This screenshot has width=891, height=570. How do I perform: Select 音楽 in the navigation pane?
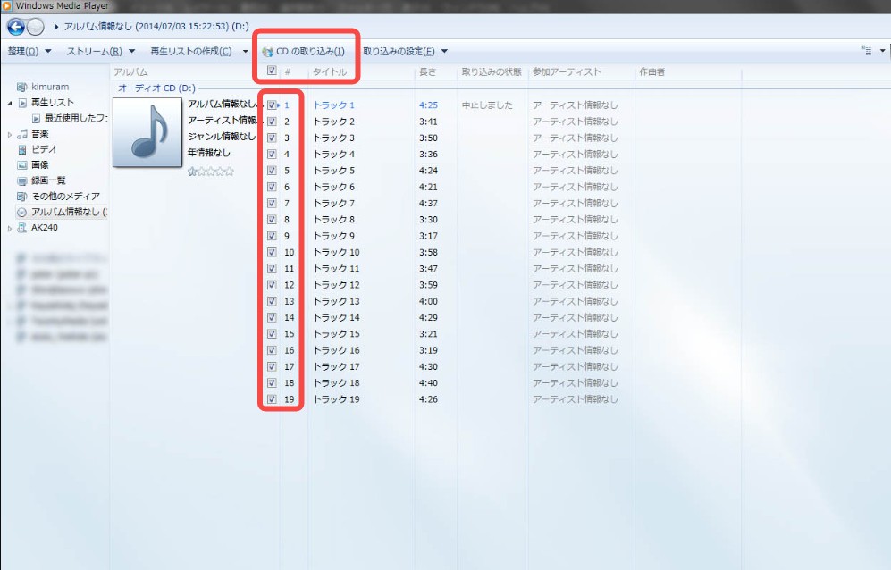coord(40,134)
